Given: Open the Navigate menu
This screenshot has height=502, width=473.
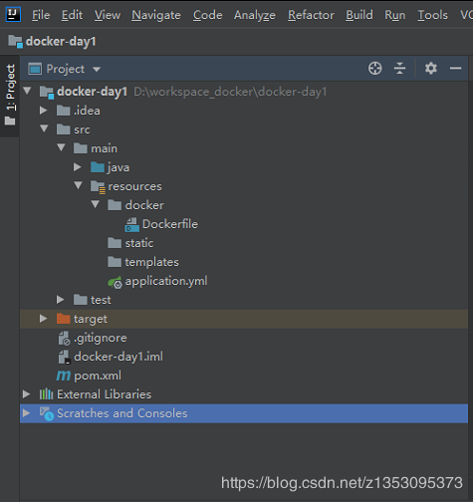Looking at the screenshot, I should click(156, 15).
